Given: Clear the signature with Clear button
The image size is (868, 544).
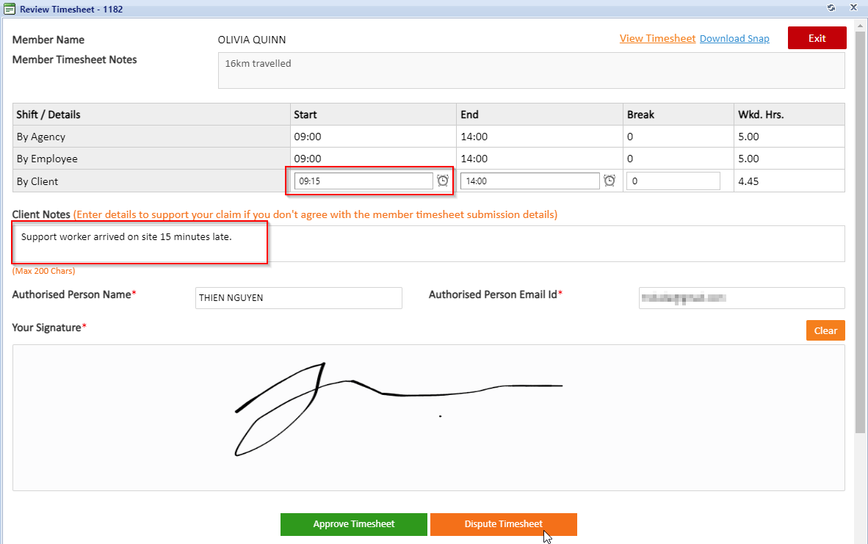Looking at the screenshot, I should (825, 330).
